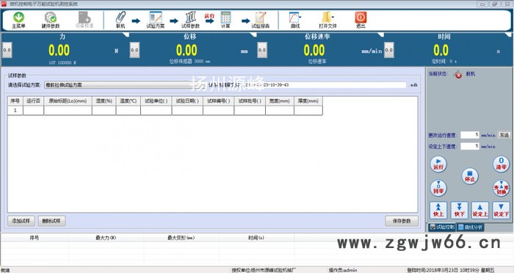Start the test with 运行 button
This screenshot has height=273, width=514.
click(438, 164)
